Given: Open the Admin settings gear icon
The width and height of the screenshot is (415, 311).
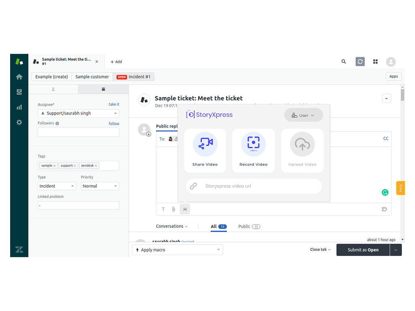Looking at the screenshot, I should (x=19, y=122).
